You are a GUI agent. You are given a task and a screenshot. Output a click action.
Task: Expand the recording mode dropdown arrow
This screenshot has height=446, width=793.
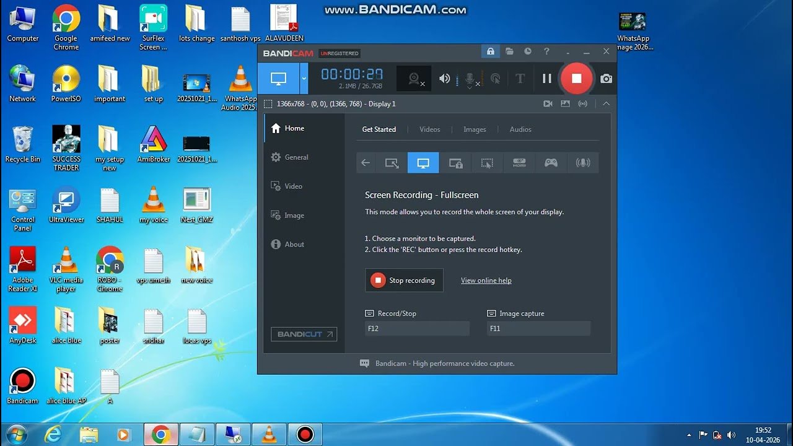tap(304, 79)
